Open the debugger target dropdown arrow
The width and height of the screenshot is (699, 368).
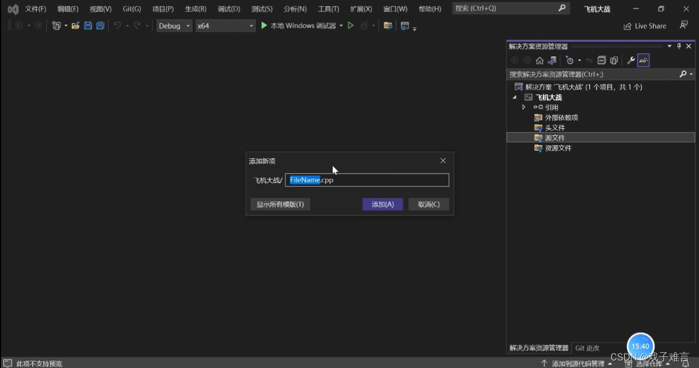click(x=341, y=26)
